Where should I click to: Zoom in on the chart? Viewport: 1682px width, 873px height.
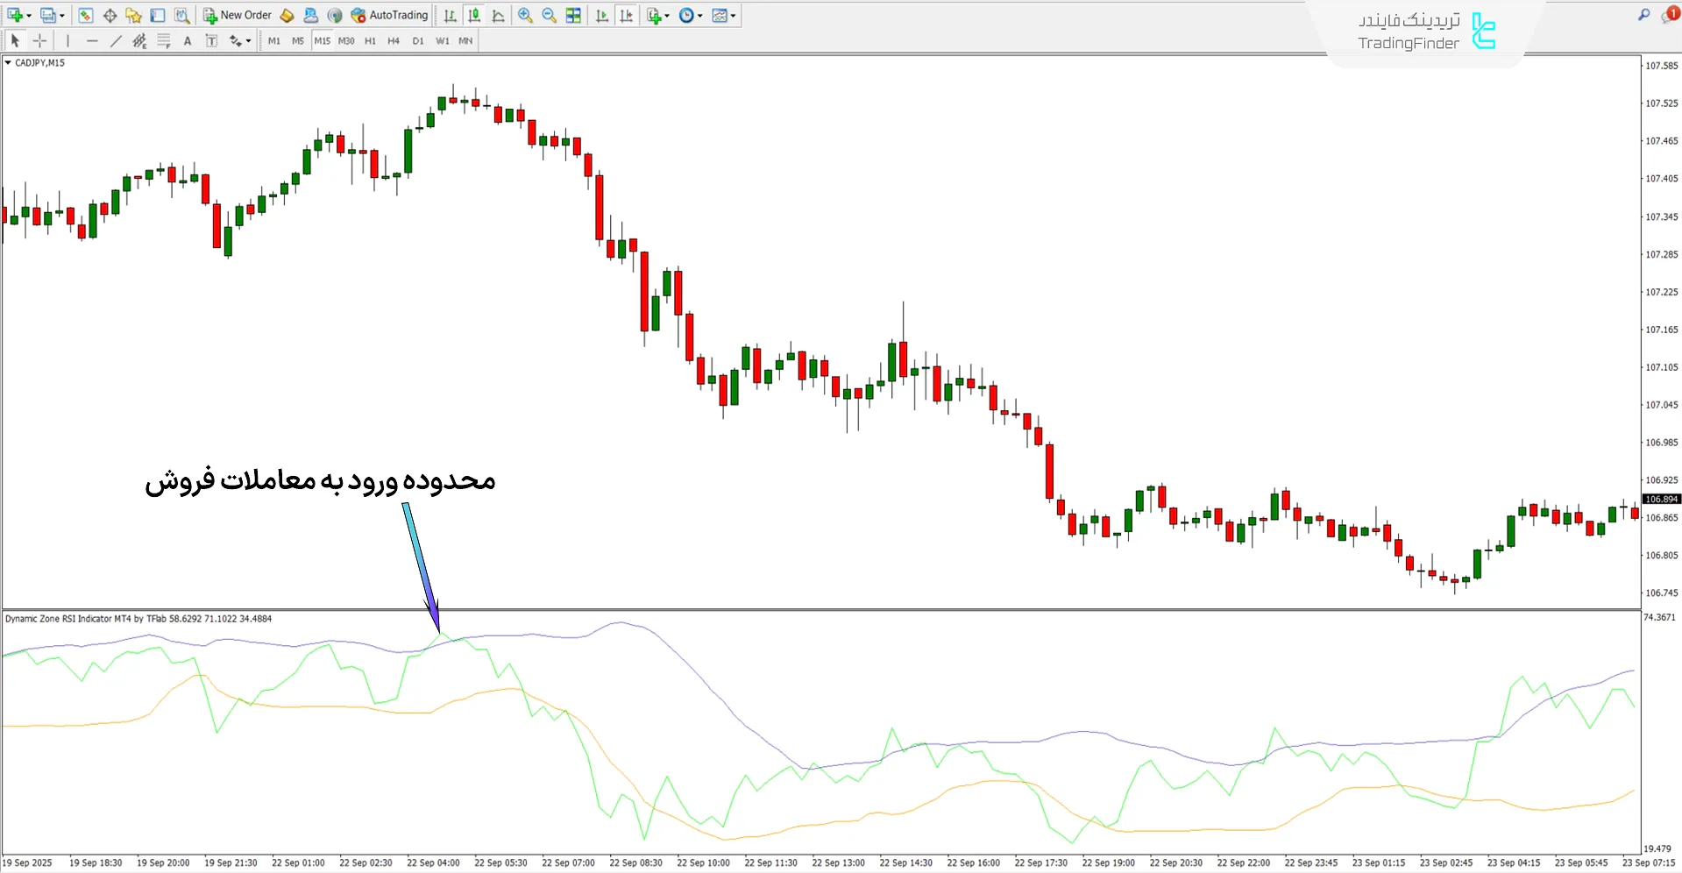(525, 15)
